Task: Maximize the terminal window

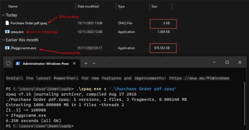Action: pyautogui.click(x=227, y=62)
